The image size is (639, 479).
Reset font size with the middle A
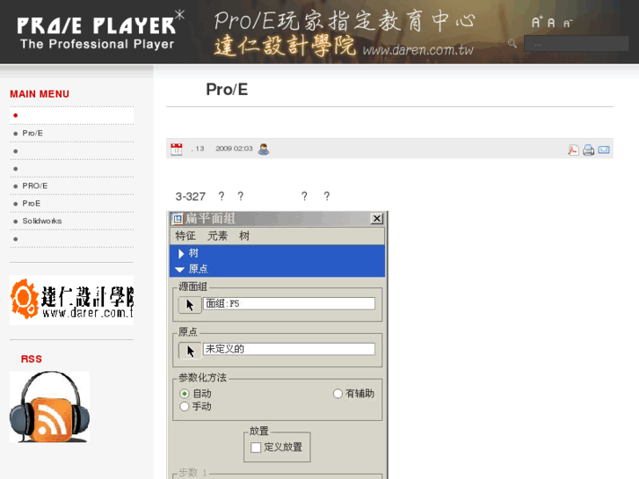click(x=551, y=23)
